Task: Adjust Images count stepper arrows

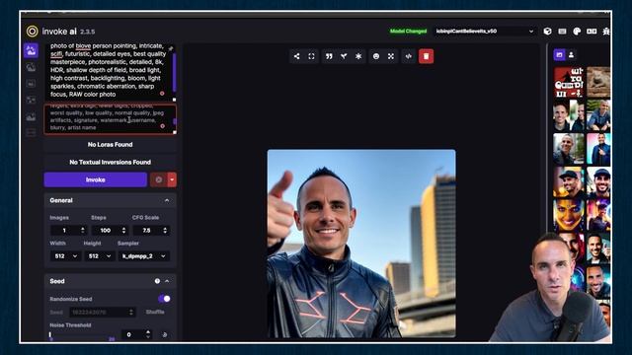Action: [x=83, y=230]
